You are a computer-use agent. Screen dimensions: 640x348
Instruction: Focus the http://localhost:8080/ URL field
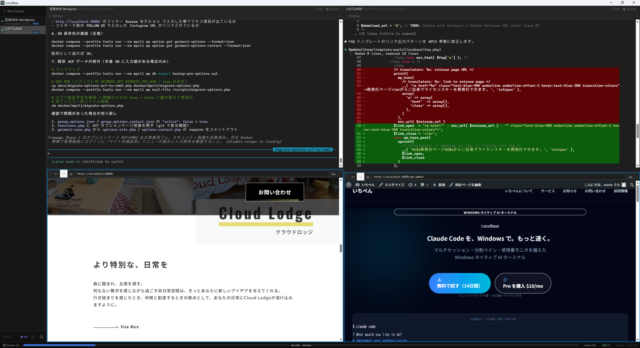[202, 174]
